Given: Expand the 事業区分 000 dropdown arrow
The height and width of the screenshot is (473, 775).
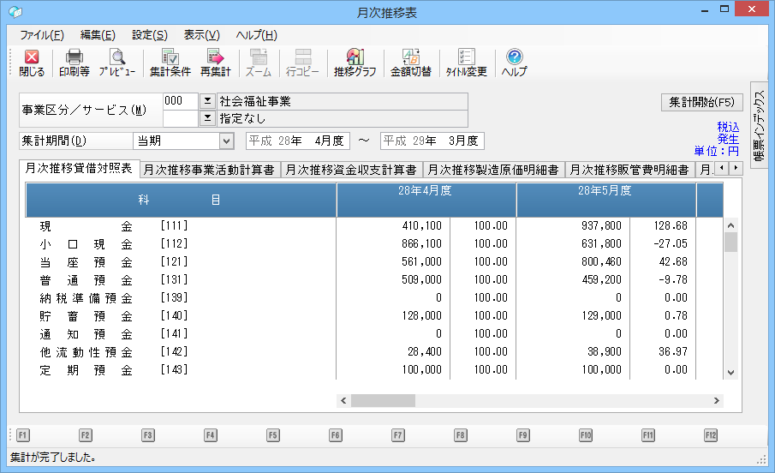Looking at the screenshot, I should click(206, 101).
